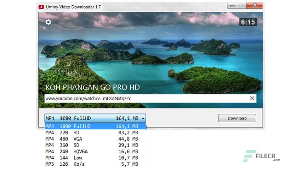This screenshot has width=296, height=171.
Task: Select MP4 720 HD 83,2 MB option
Action: coord(95,132)
